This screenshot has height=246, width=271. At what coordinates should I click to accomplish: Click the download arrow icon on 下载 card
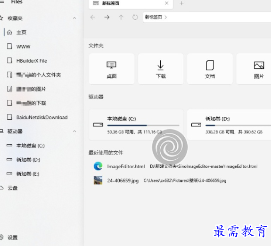(161, 65)
